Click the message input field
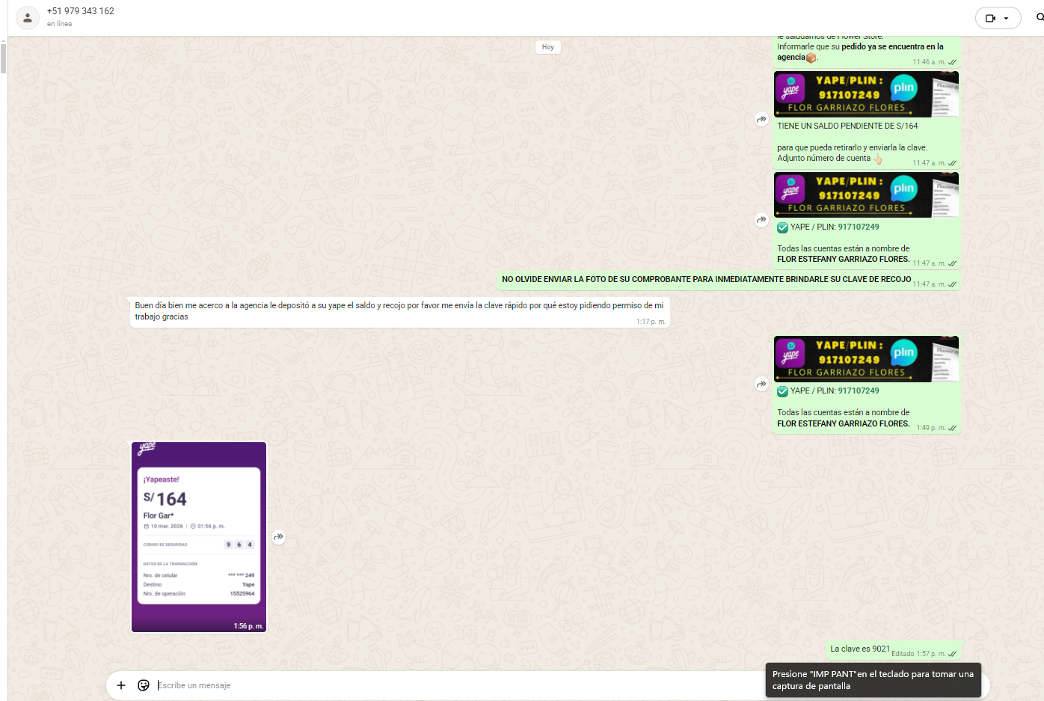 coord(449,685)
